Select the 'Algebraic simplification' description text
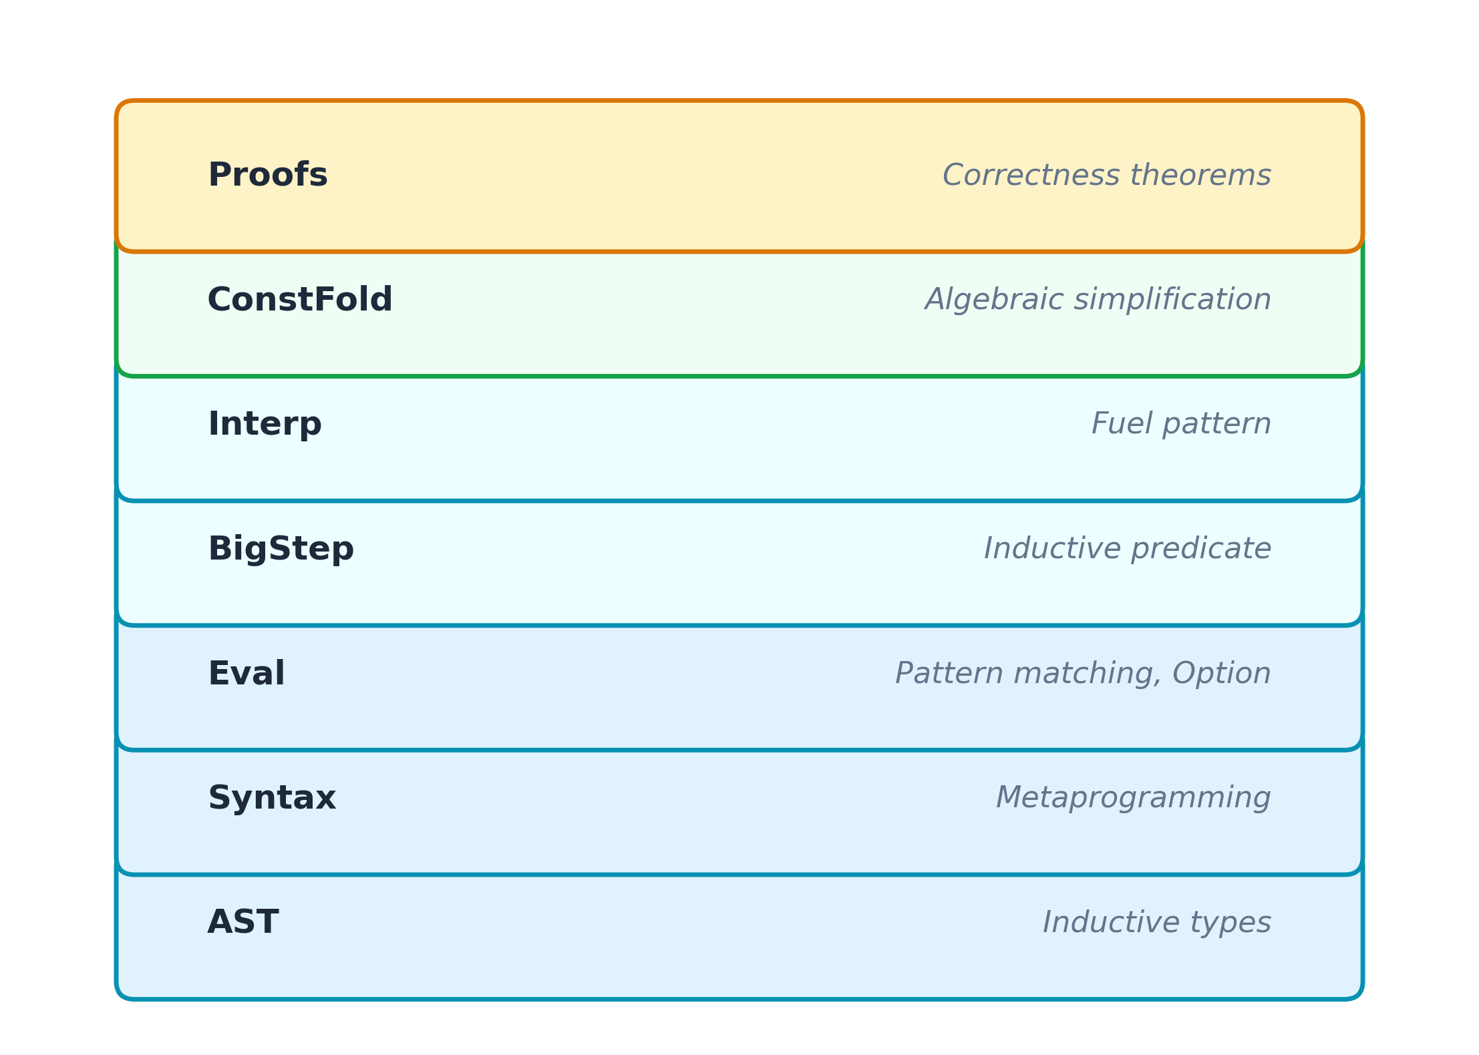 (1098, 300)
